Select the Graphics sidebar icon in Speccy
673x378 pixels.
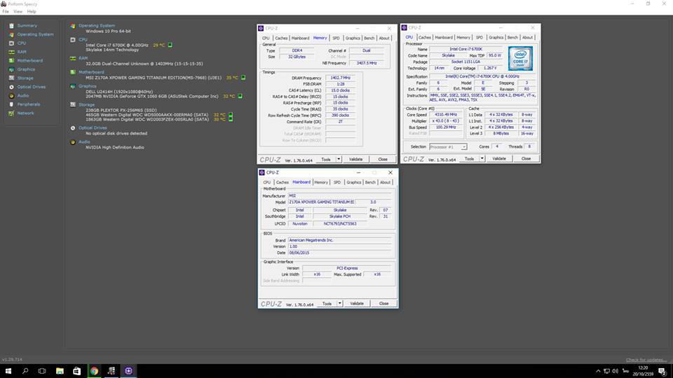pos(12,69)
